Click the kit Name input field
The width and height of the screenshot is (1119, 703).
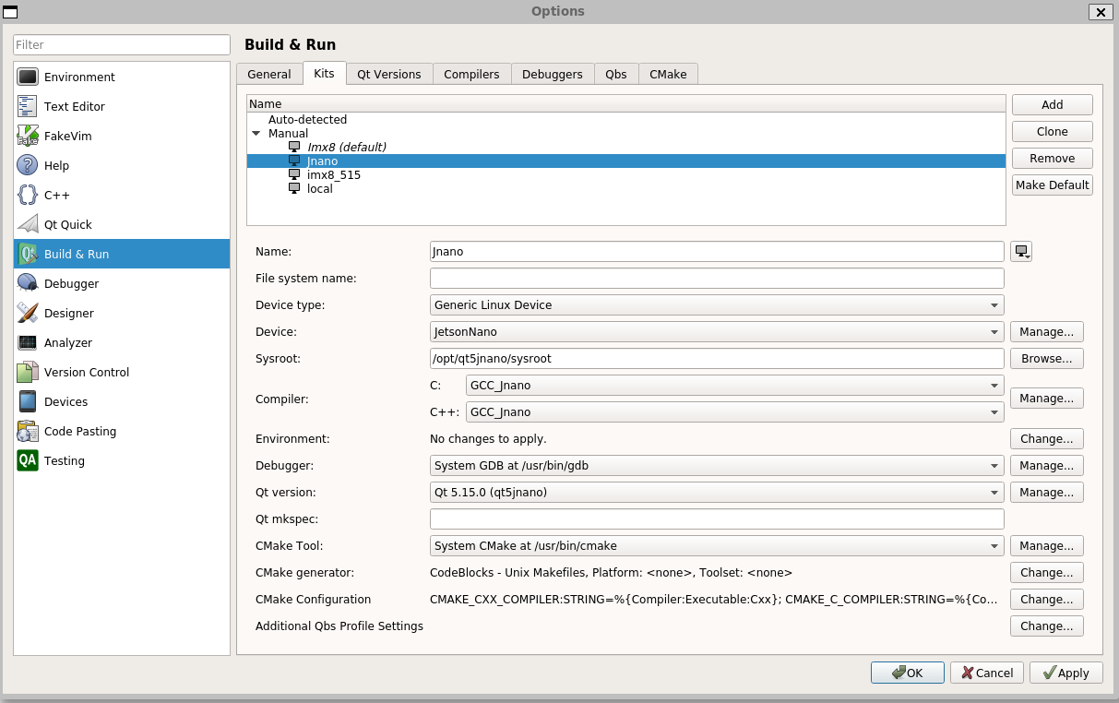[x=717, y=252]
